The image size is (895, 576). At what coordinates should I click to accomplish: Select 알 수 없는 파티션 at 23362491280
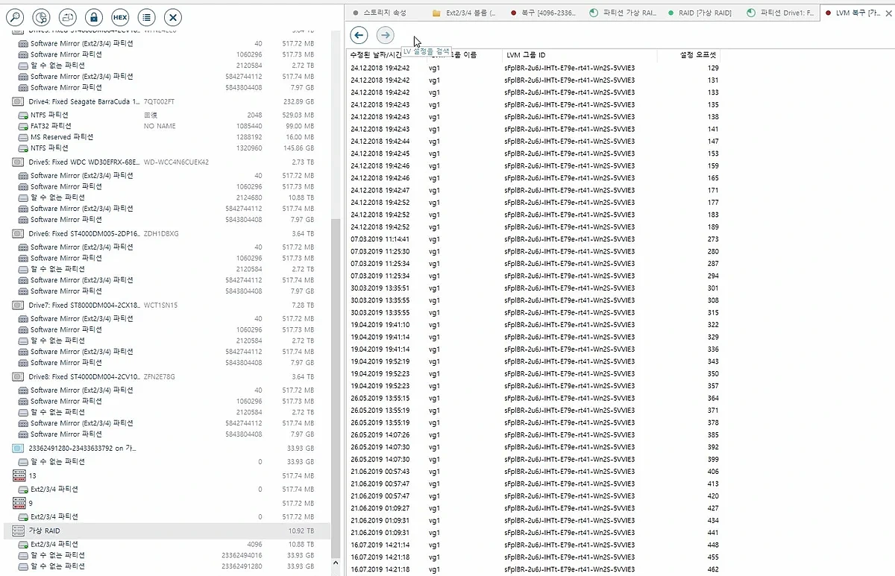click(169, 566)
